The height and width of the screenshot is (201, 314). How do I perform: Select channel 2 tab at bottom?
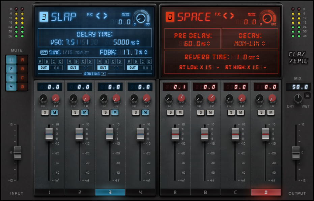pyautogui.click(x=80, y=192)
